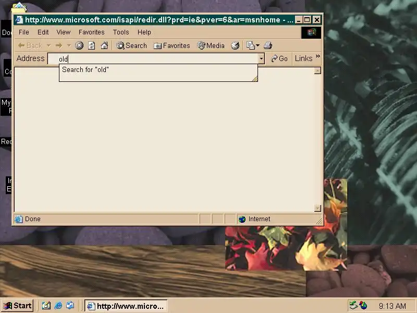The width and height of the screenshot is (417, 313).
Task: Click the page scrollbar up arrow
Action: pos(317,70)
